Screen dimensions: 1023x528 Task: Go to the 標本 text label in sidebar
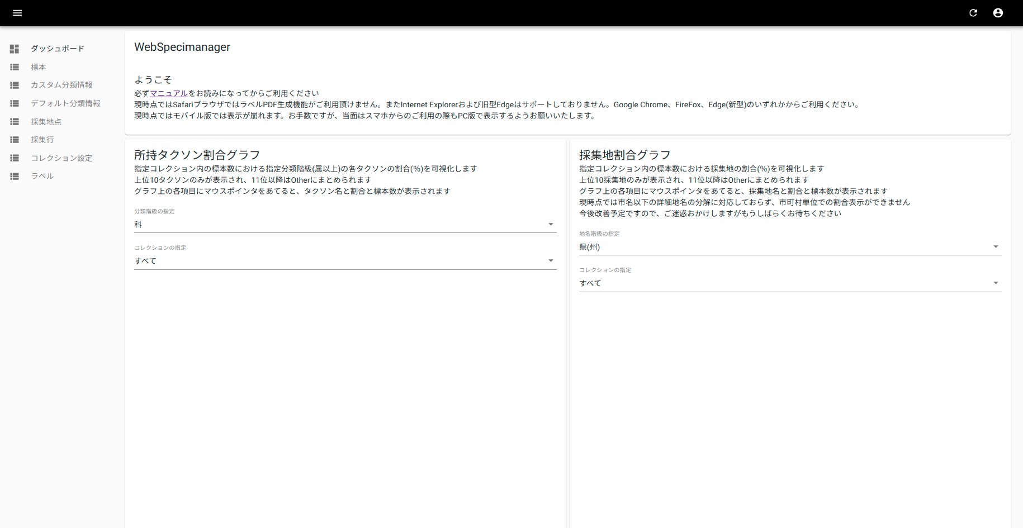[39, 67]
